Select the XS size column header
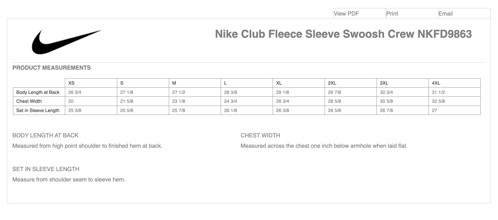Viewport: 498px width, 220px height. (x=71, y=83)
